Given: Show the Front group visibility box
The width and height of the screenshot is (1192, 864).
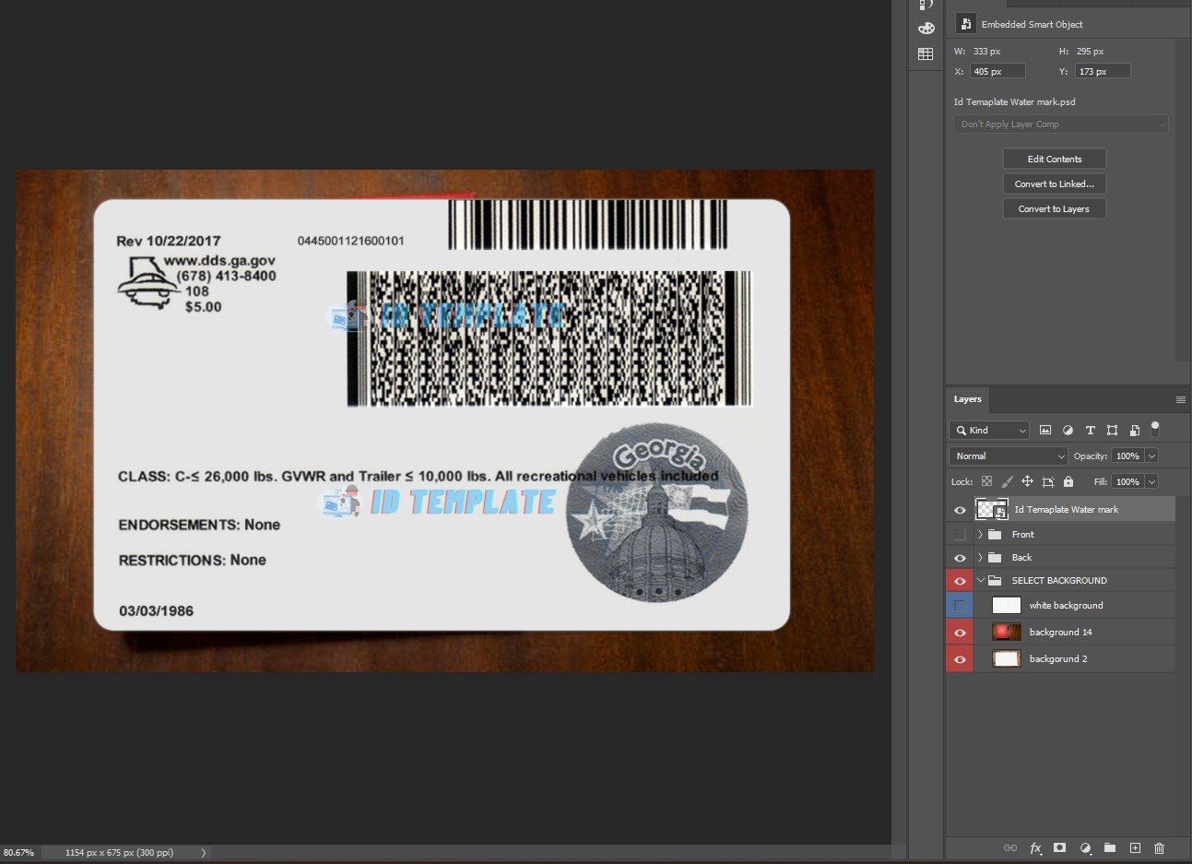Looking at the screenshot, I should [960, 534].
